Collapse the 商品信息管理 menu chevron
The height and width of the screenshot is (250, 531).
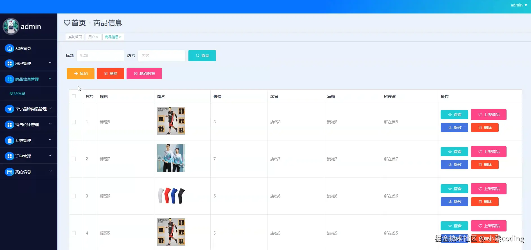(x=50, y=79)
